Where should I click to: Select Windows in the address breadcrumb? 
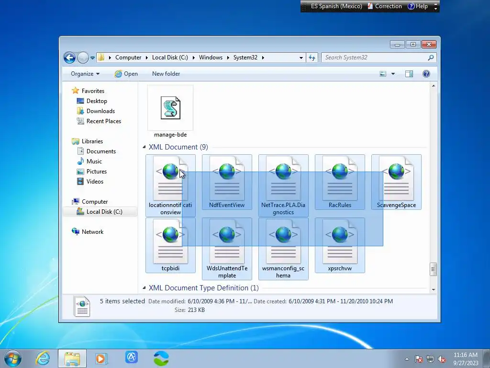pos(211,57)
